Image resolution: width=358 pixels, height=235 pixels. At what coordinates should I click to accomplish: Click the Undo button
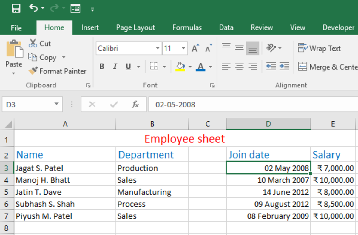(33, 8)
